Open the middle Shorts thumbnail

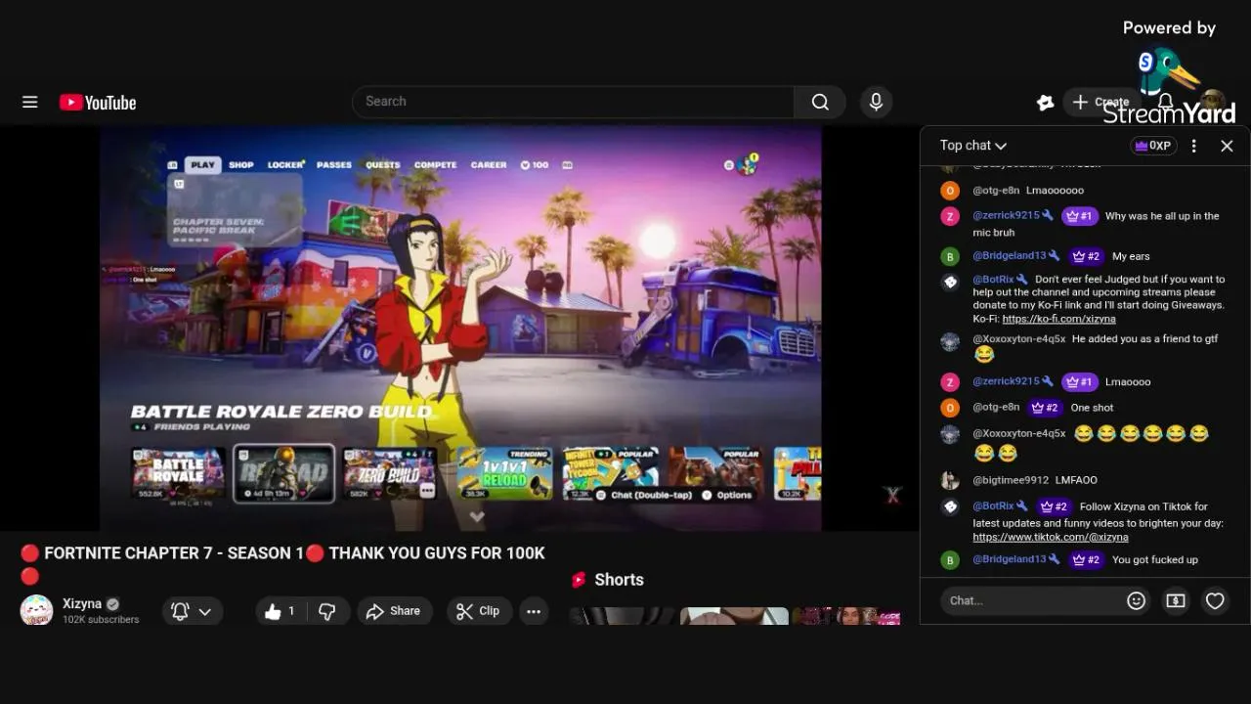734,616
